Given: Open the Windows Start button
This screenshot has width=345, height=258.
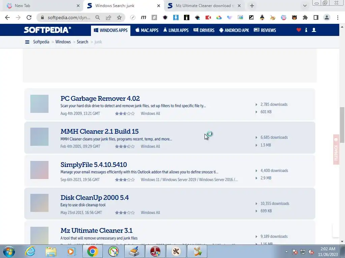Looking at the screenshot, I should 9,251.
